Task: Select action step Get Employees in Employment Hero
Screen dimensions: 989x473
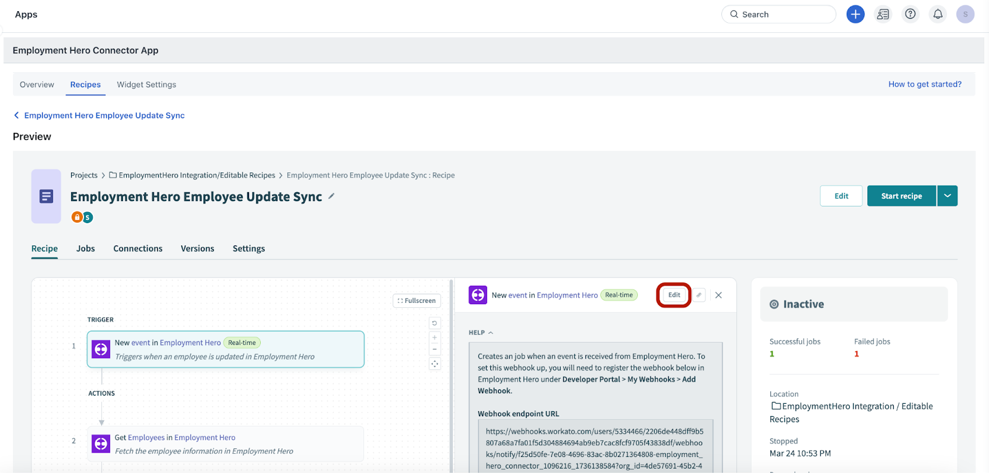Action: tap(226, 444)
